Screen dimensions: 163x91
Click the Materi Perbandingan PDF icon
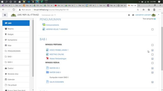[x=47, y=58]
